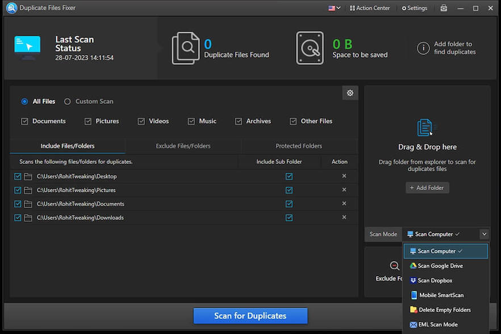Screen dimensions: 501x334
Task: Click the Last Scan Status monitor icon
Action: 27,48
